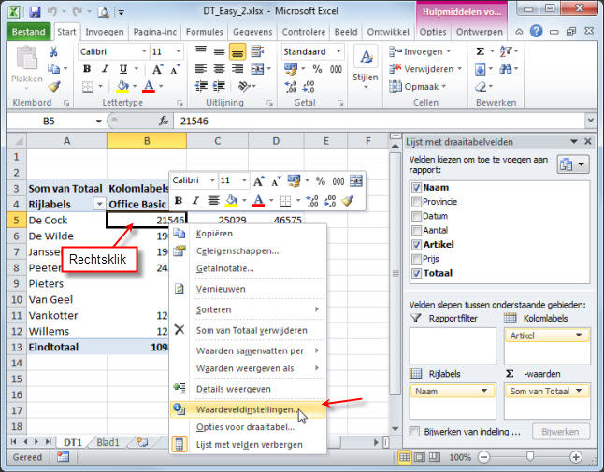
Task: Open the field list layout view dropdown
Action: pos(573,164)
